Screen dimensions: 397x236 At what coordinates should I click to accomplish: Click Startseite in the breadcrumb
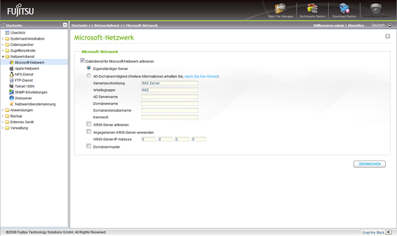(79, 25)
